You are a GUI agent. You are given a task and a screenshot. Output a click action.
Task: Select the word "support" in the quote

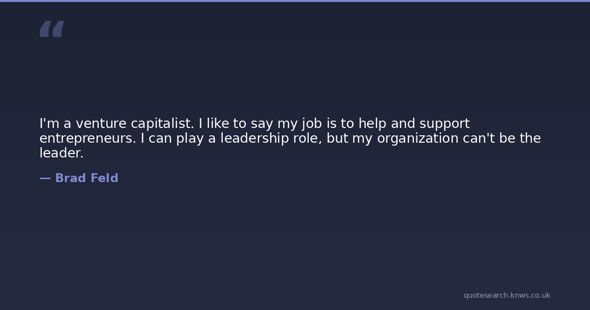tap(444, 124)
